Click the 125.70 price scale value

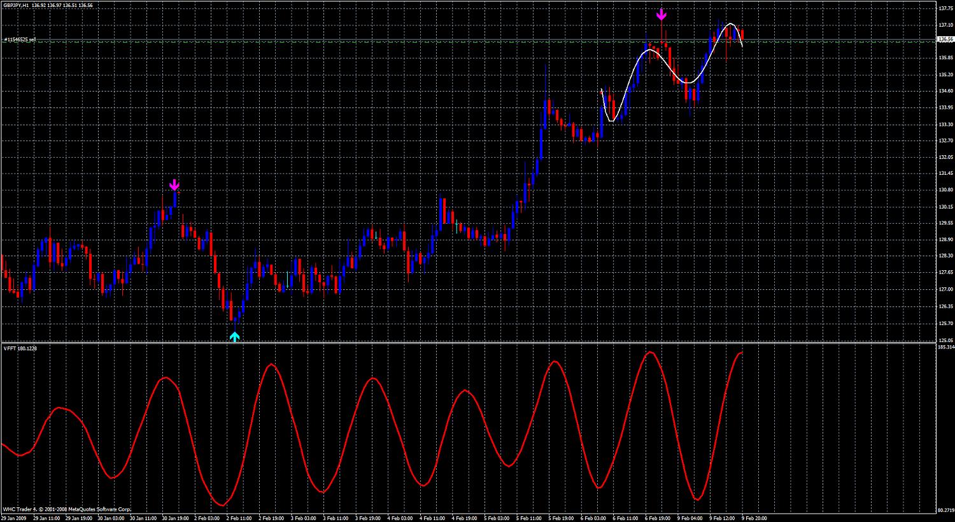click(945, 322)
